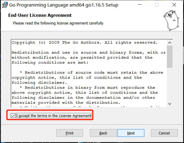This screenshot has width=184, height=143.
Task: Uncheck the accept license terms checkbox
Action: (13, 116)
